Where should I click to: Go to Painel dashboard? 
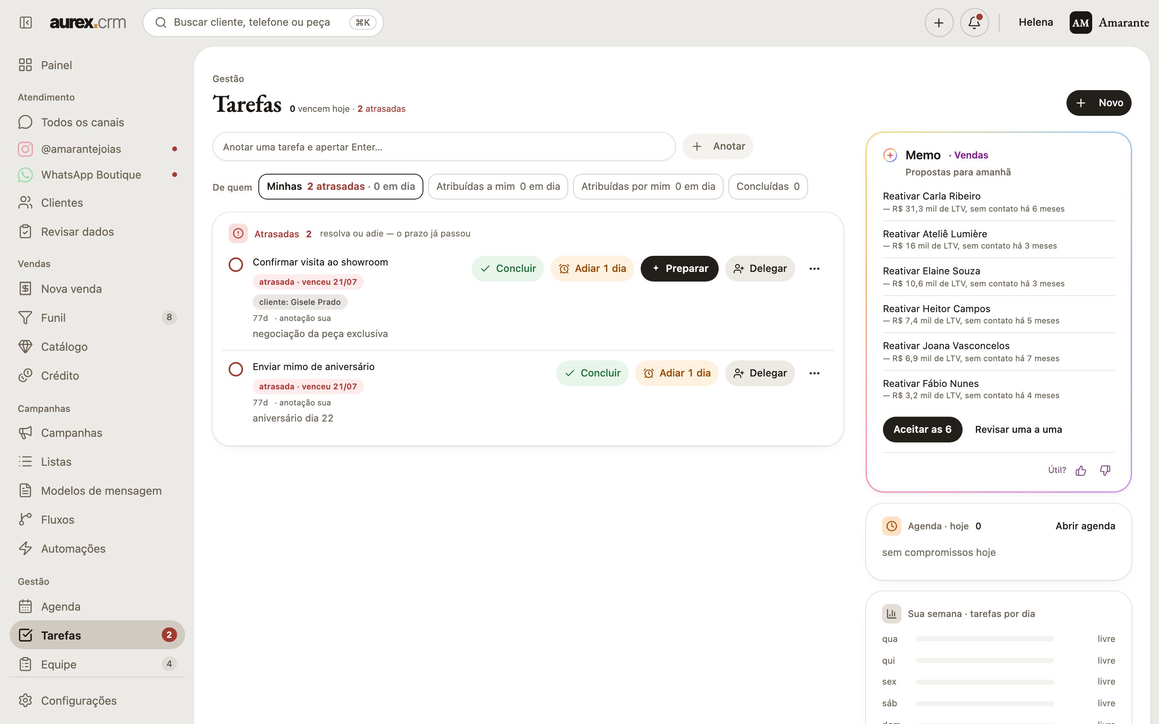point(97,65)
